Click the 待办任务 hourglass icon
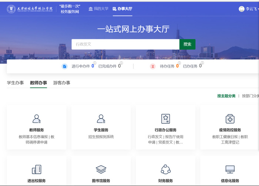The width and height of the screenshot is (259, 186). click(153, 66)
